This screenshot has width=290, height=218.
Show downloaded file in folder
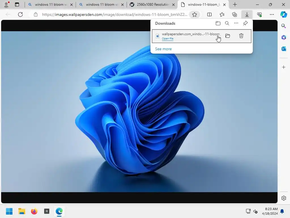click(x=228, y=36)
